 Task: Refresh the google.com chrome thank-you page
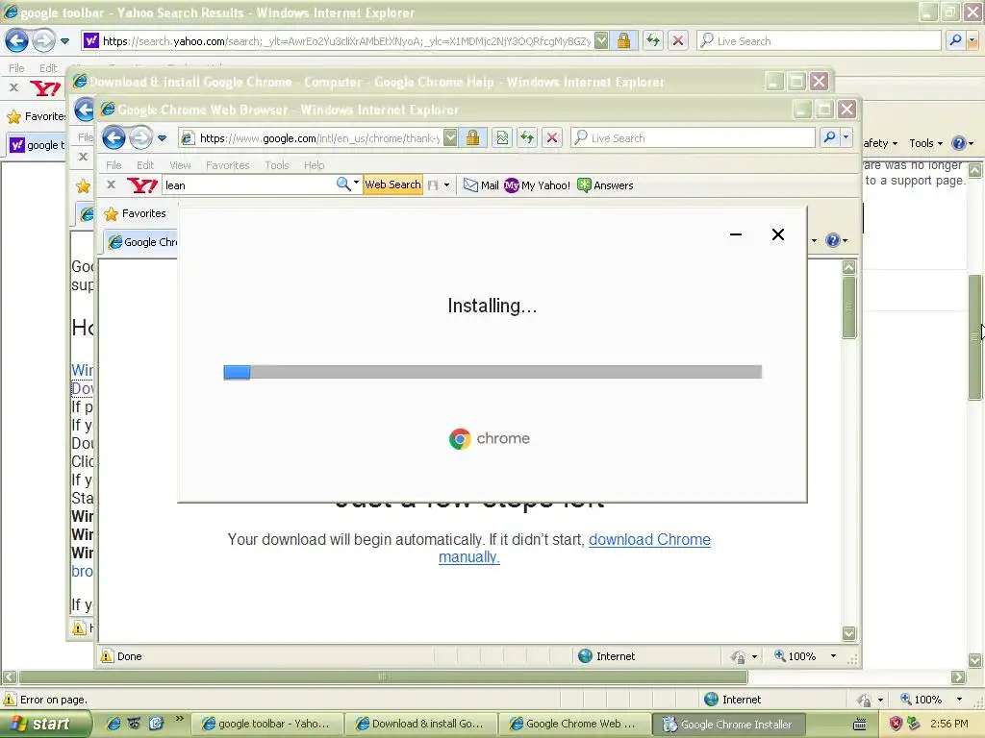[527, 137]
